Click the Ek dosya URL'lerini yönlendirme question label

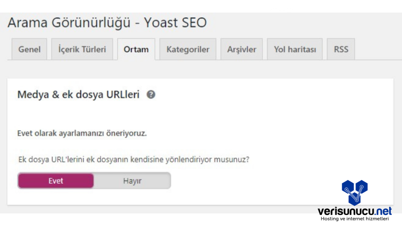click(x=134, y=160)
